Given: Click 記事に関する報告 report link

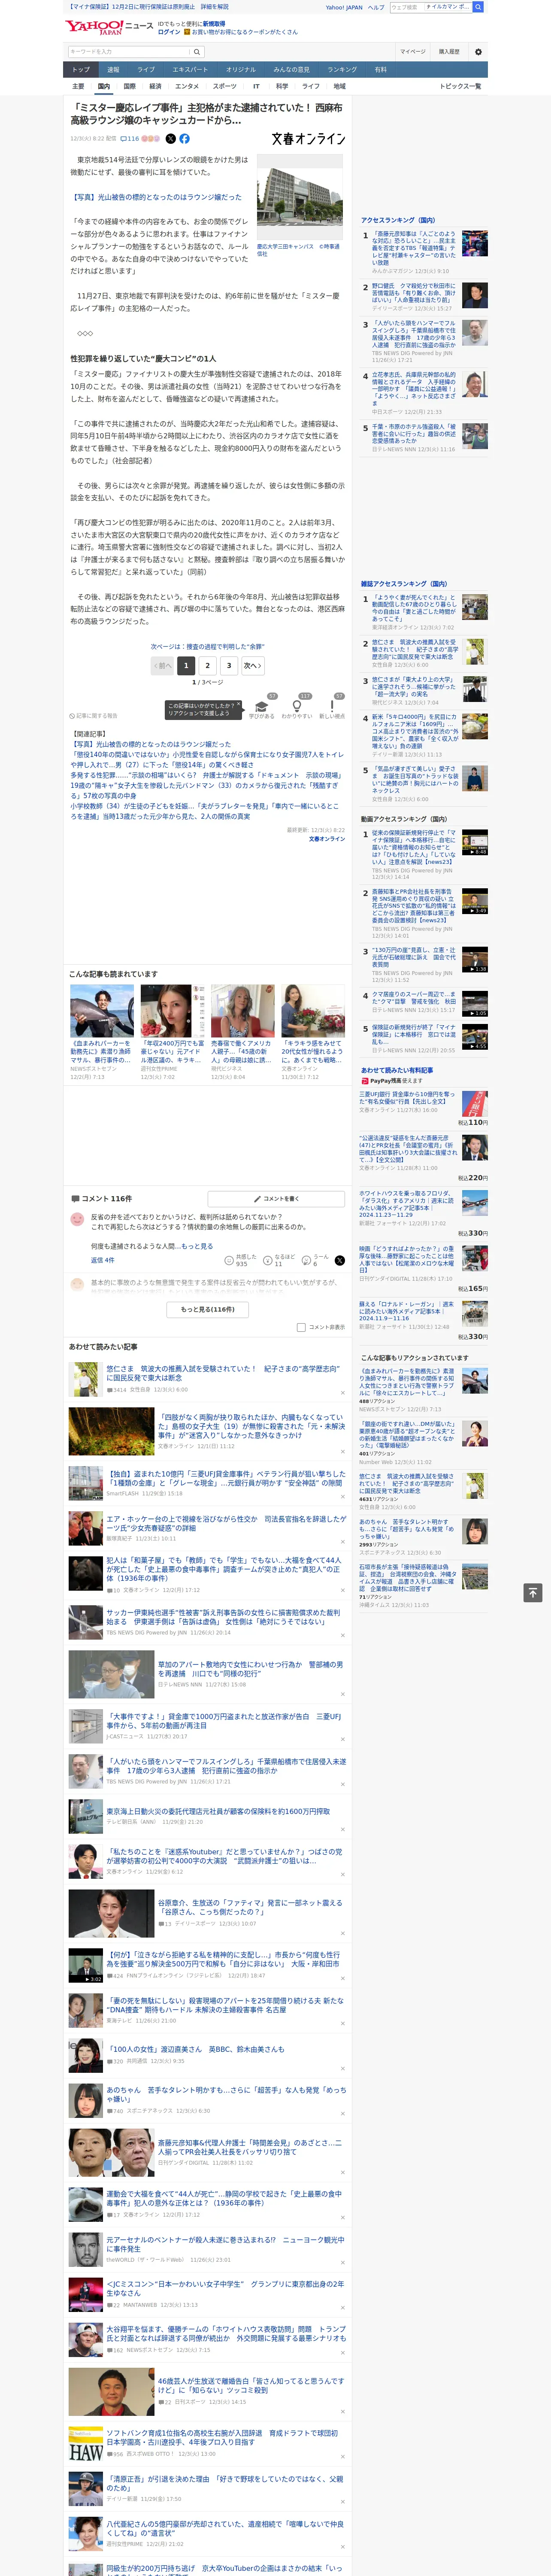Looking at the screenshot, I should 93,716.
